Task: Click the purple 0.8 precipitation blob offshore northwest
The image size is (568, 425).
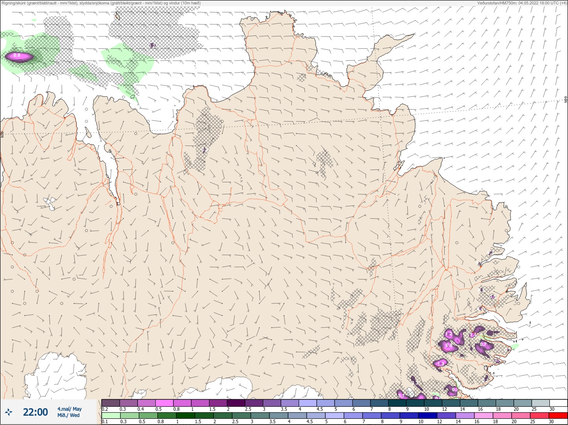Action: [19, 56]
